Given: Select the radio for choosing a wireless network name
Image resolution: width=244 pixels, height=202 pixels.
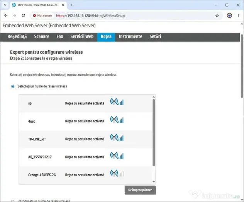Looking at the screenshot, I should click(13, 86).
